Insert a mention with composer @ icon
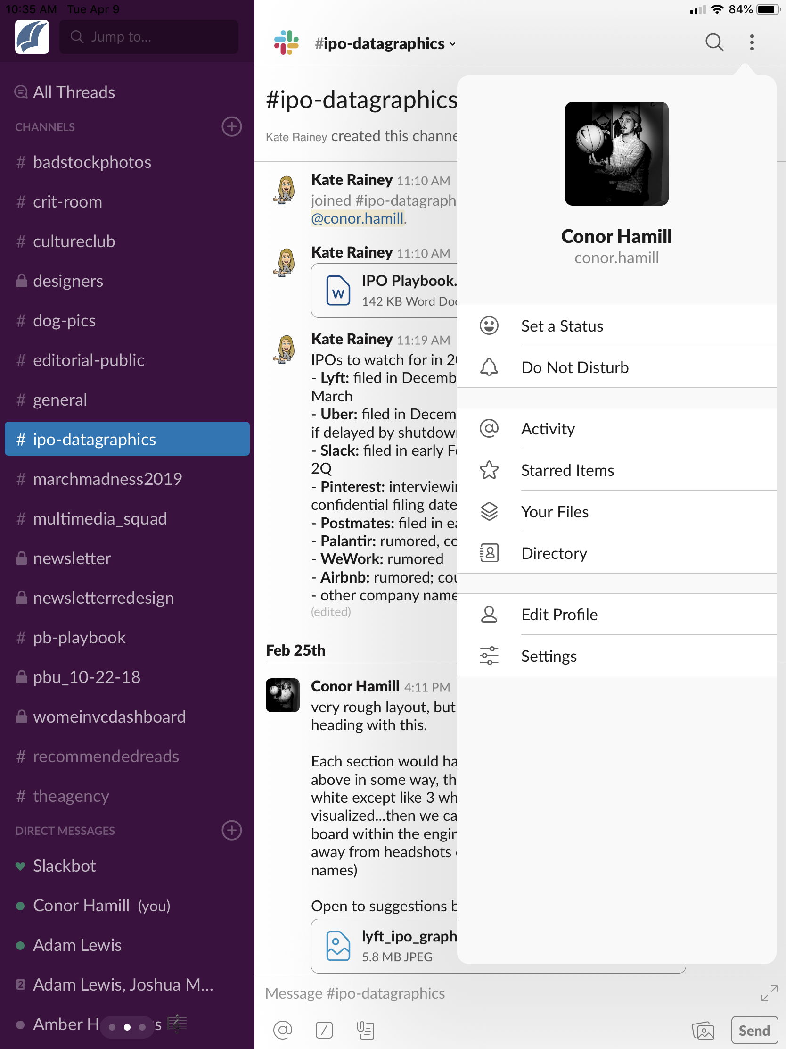 coord(283,1030)
